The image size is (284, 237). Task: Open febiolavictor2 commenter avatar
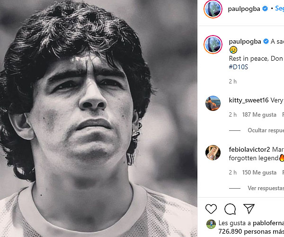click(x=213, y=153)
